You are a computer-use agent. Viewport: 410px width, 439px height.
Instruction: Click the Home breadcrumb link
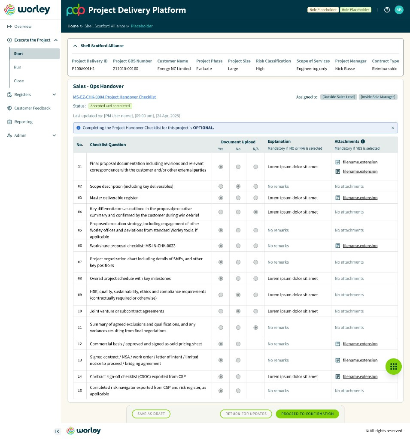click(73, 26)
